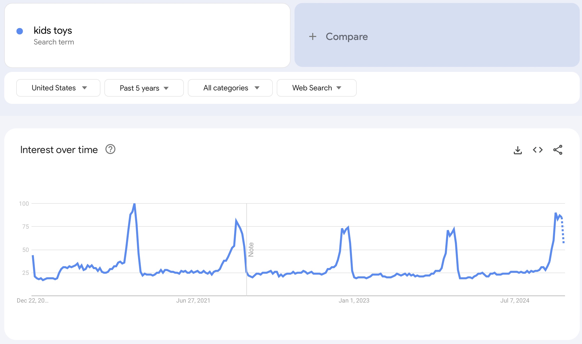582x344 pixels.
Task: Expand the All categories filter dropdown
Action: (x=230, y=88)
